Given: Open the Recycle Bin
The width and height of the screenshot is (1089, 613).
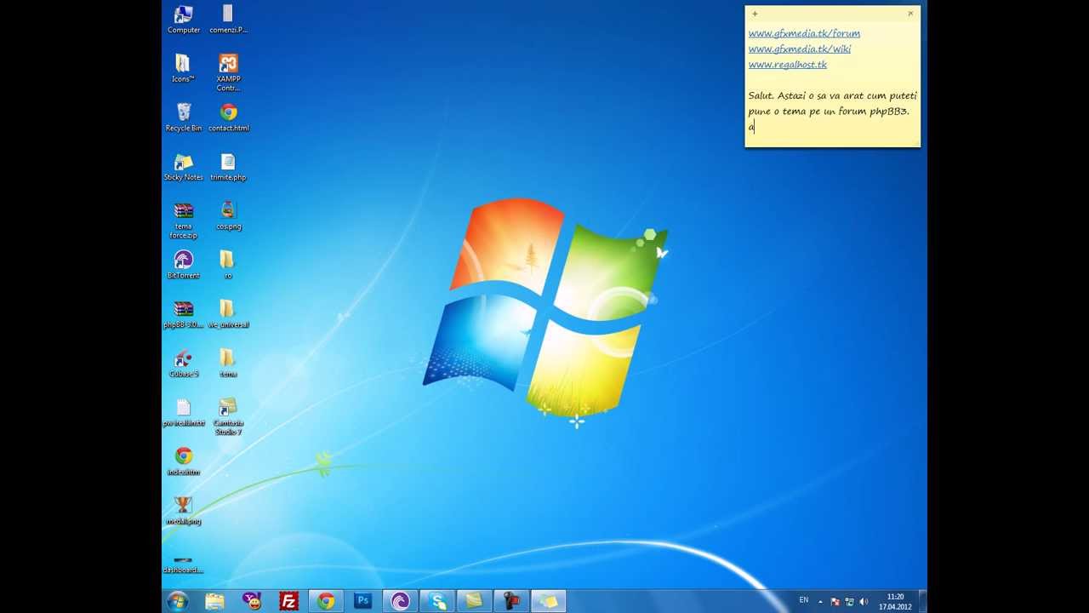Looking at the screenshot, I should click(184, 117).
